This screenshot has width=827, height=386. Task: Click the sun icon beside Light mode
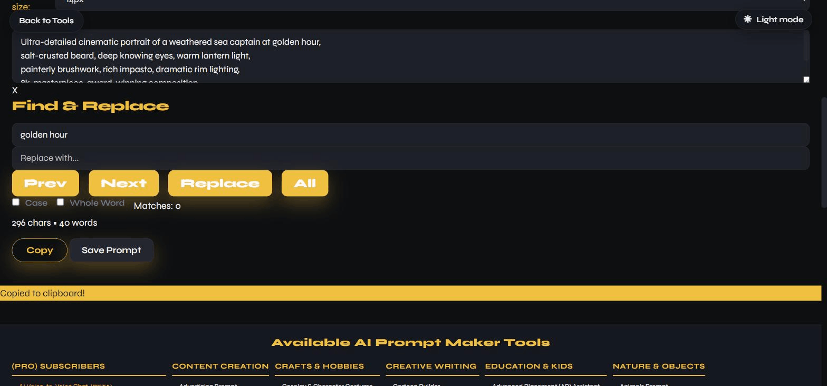coord(747,19)
